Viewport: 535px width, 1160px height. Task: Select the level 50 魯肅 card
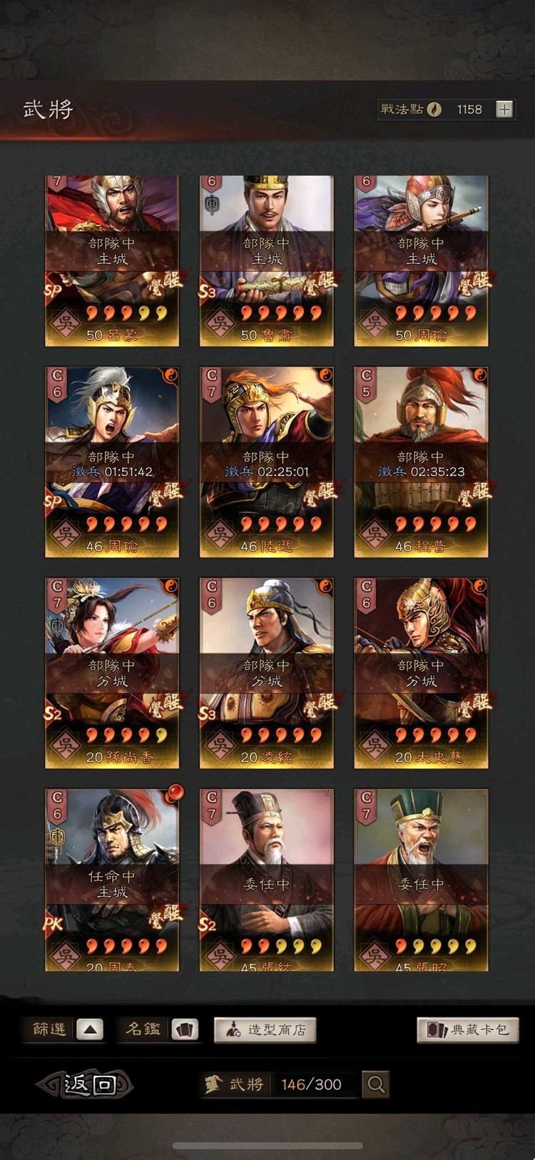pos(266,261)
